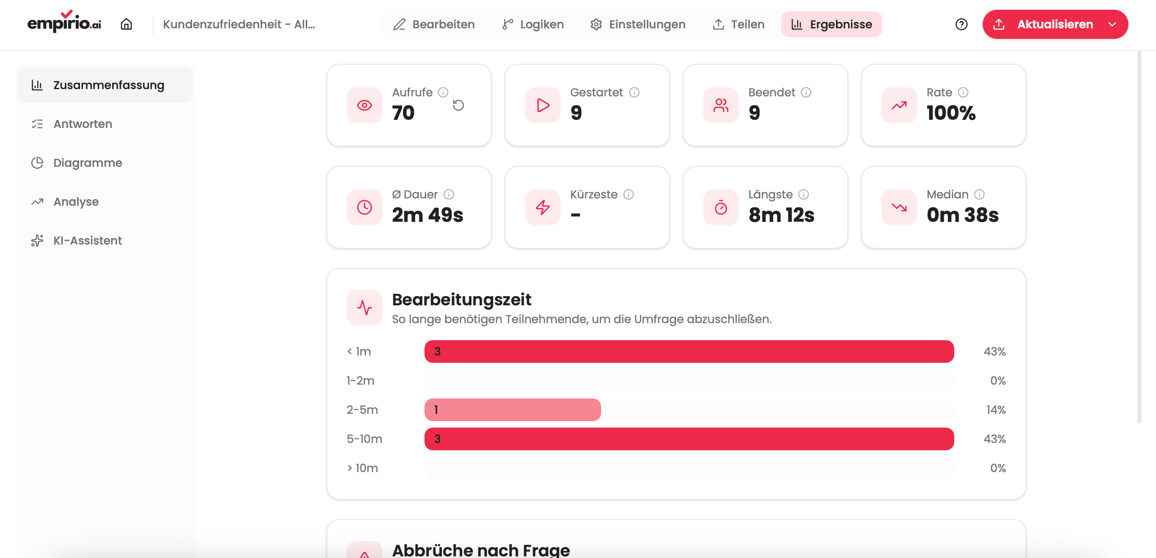Click the 2-5m duration bar
1156x558 pixels.
click(512, 409)
